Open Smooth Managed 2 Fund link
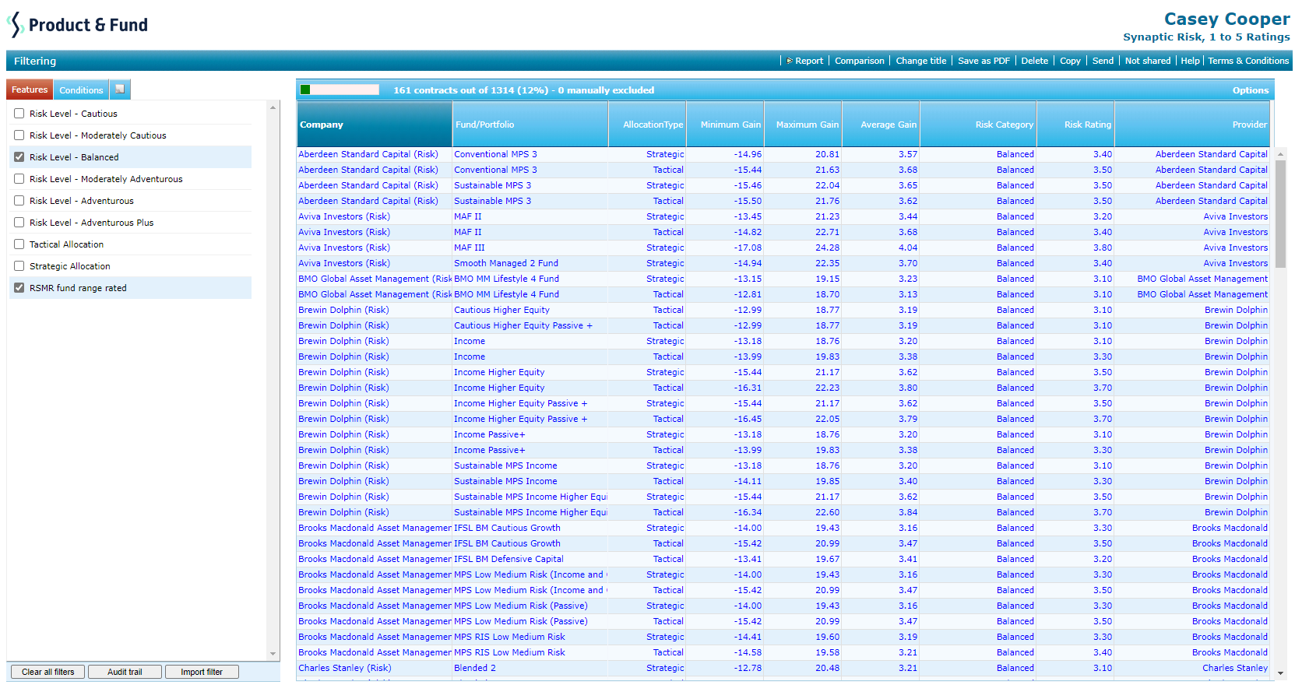Image resolution: width=1295 pixels, height=685 pixels. click(x=506, y=263)
